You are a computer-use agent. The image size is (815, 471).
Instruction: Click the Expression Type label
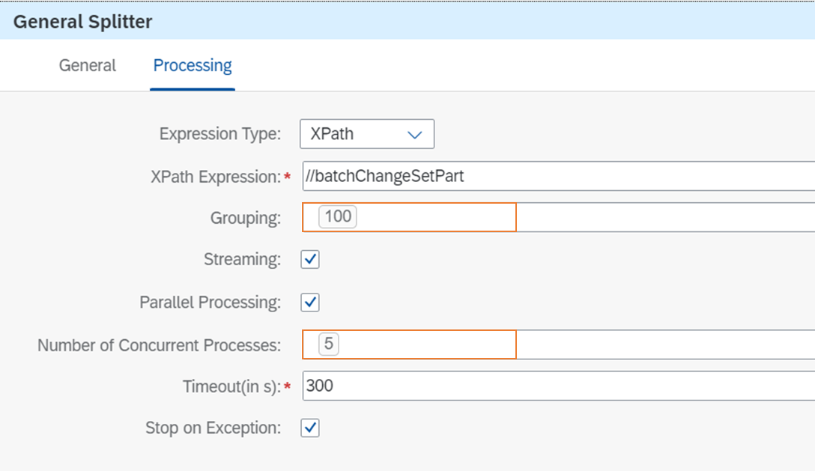(219, 135)
